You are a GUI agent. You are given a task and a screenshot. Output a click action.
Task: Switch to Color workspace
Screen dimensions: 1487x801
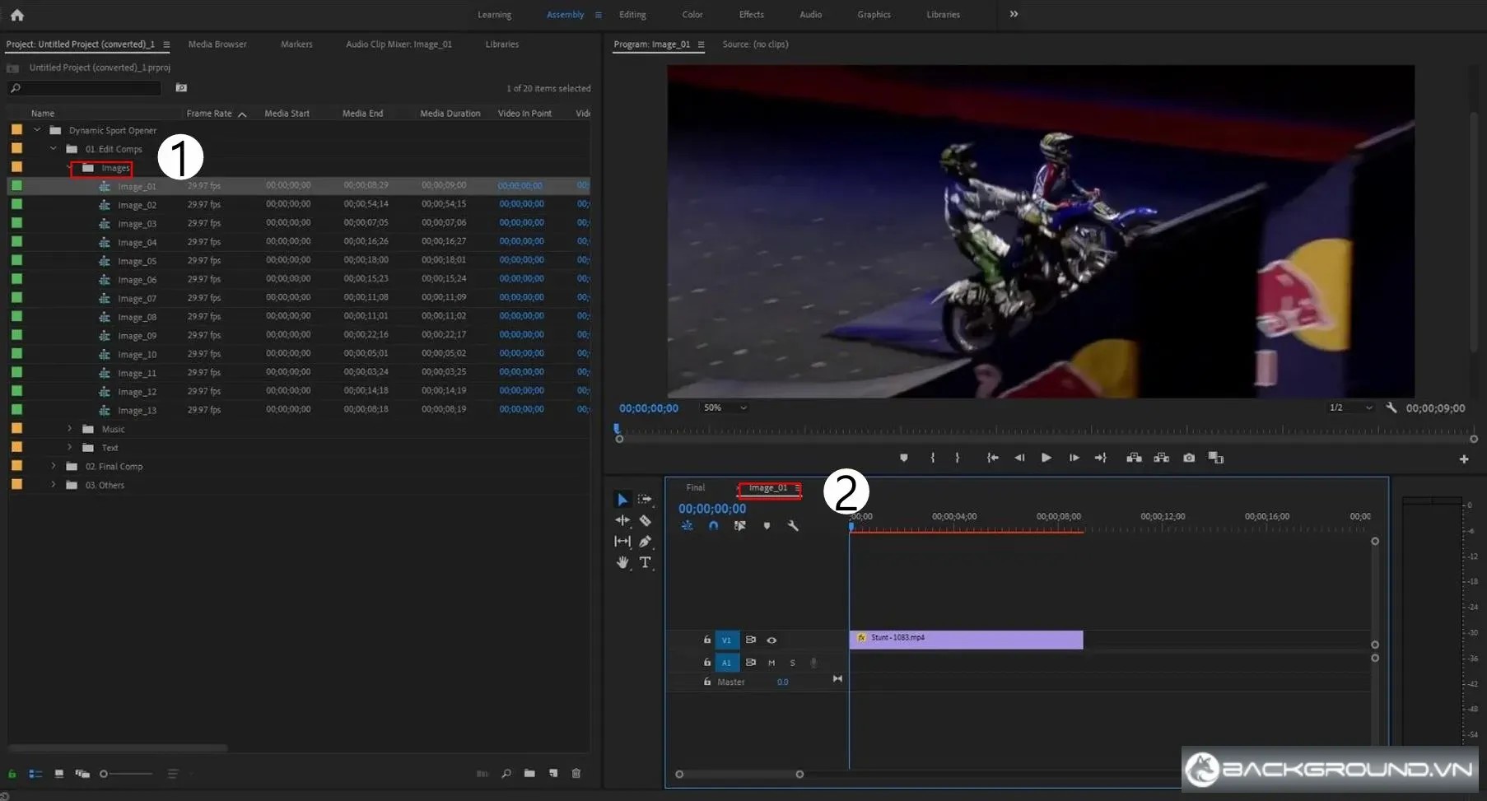pos(692,15)
